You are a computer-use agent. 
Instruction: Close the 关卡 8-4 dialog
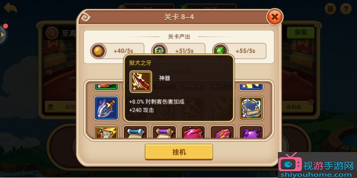pyautogui.click(x=274, y=17)
